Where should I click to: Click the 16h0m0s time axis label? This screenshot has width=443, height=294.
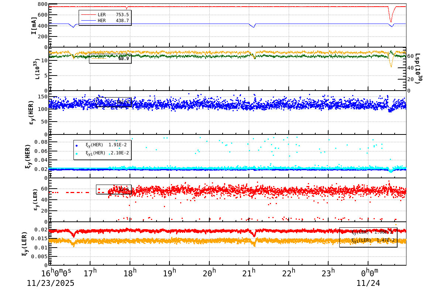56,273
